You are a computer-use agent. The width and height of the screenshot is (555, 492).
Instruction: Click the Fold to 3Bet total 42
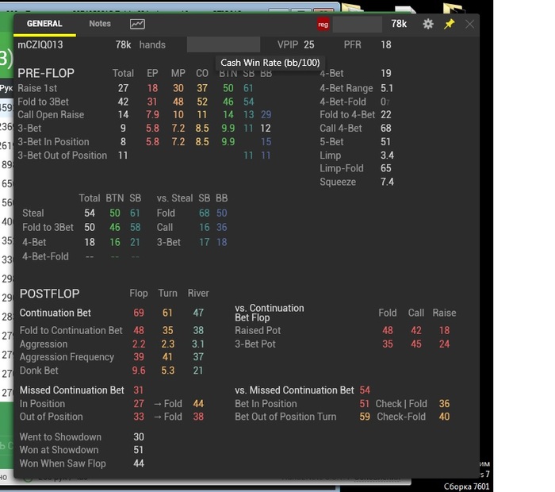tap(123, 102)
